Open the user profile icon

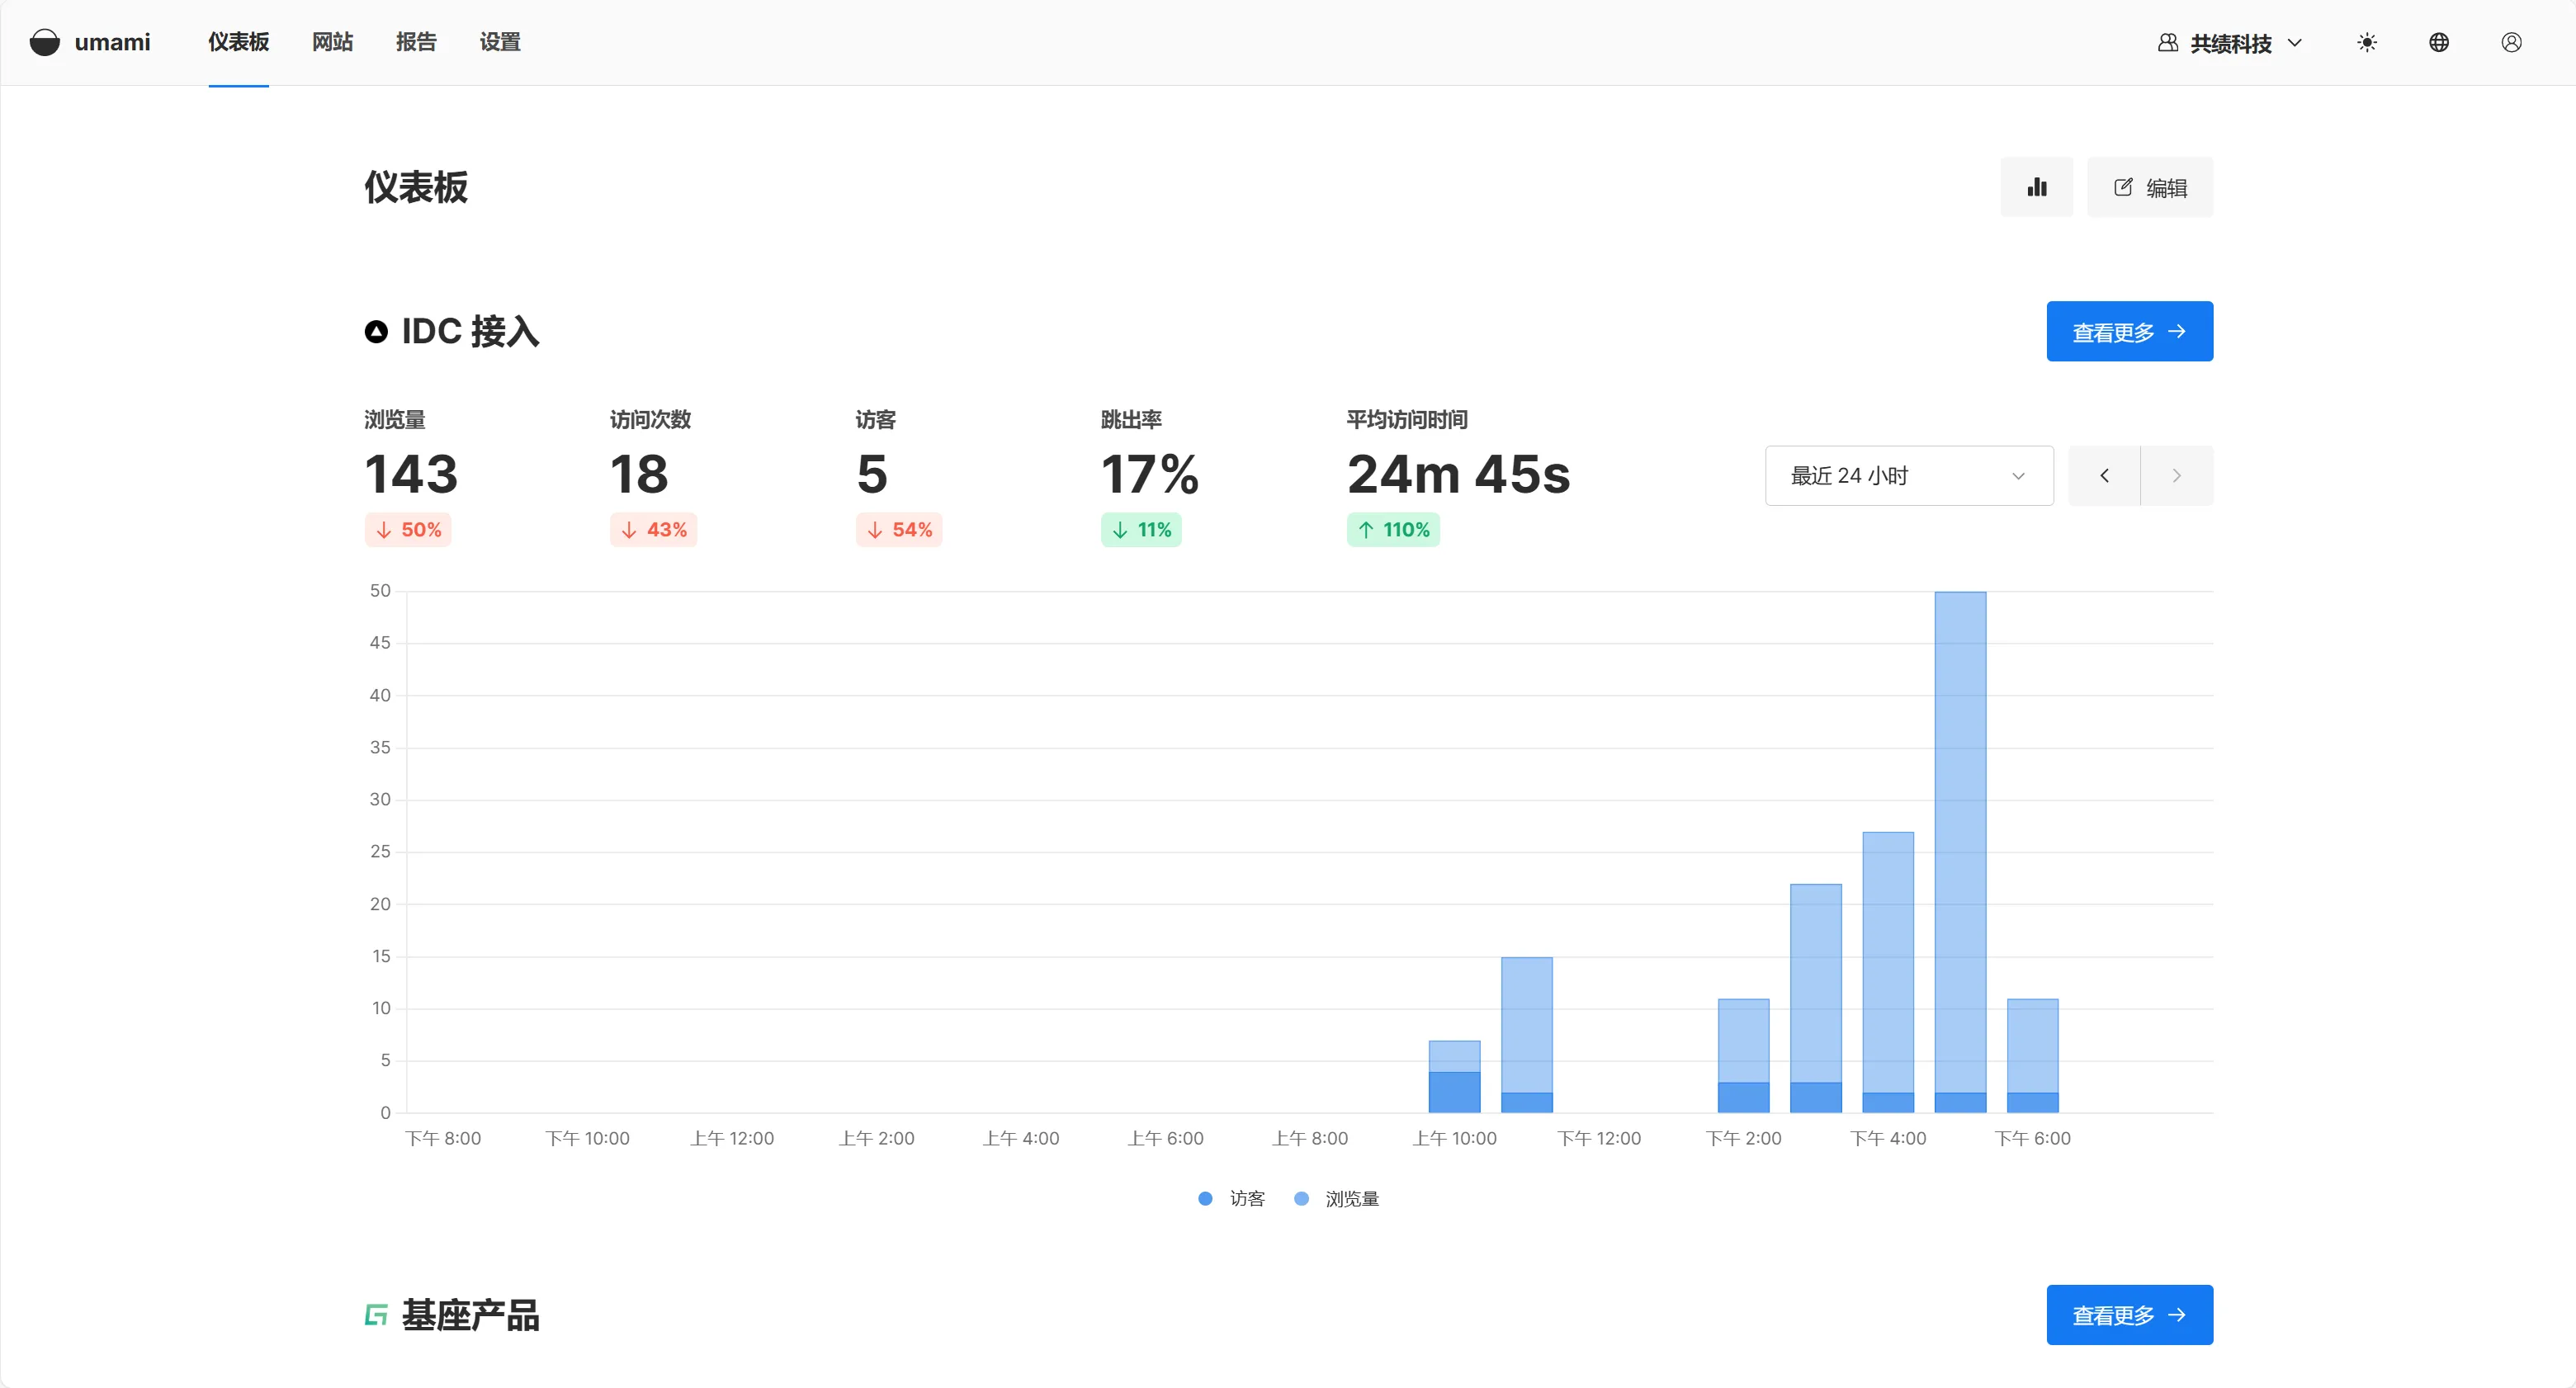[x=2511, y=42]
